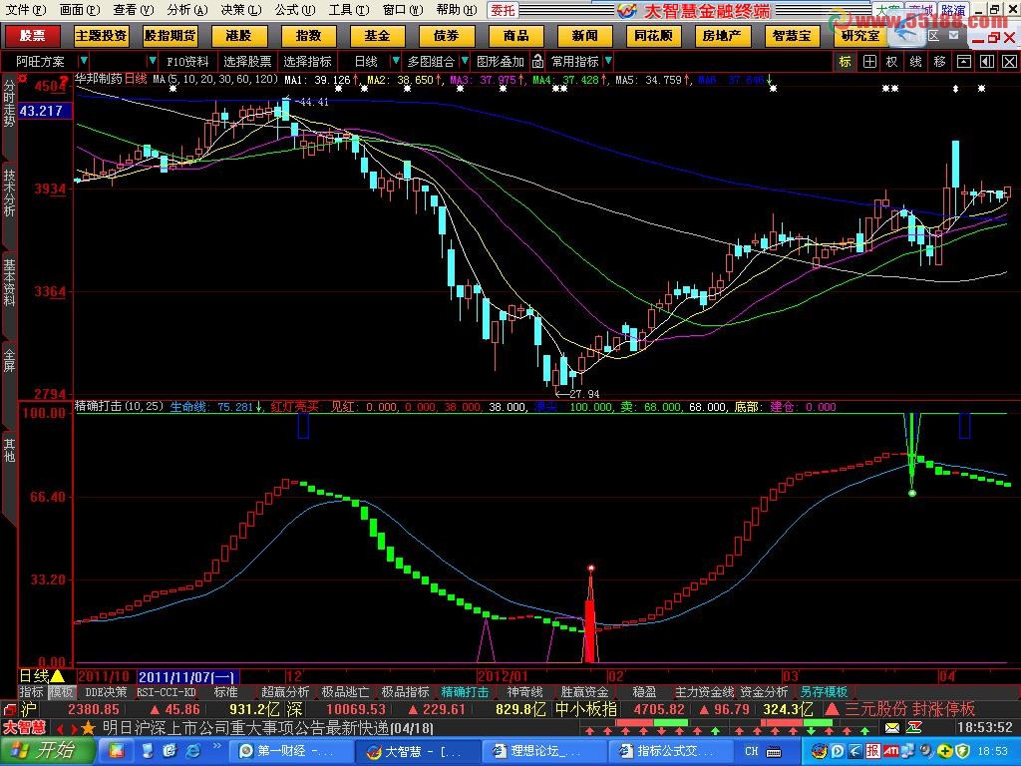Toggle the 权 price-adjustment button
The width and height of the screenshot is (1021, 766).
pyautogui.click(x=892, y=62)
